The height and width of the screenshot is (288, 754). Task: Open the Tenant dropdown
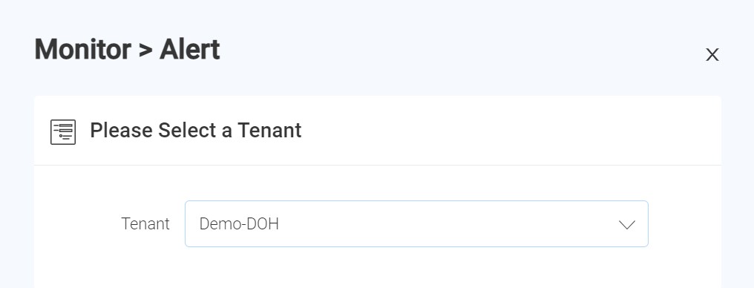(416, 224)
